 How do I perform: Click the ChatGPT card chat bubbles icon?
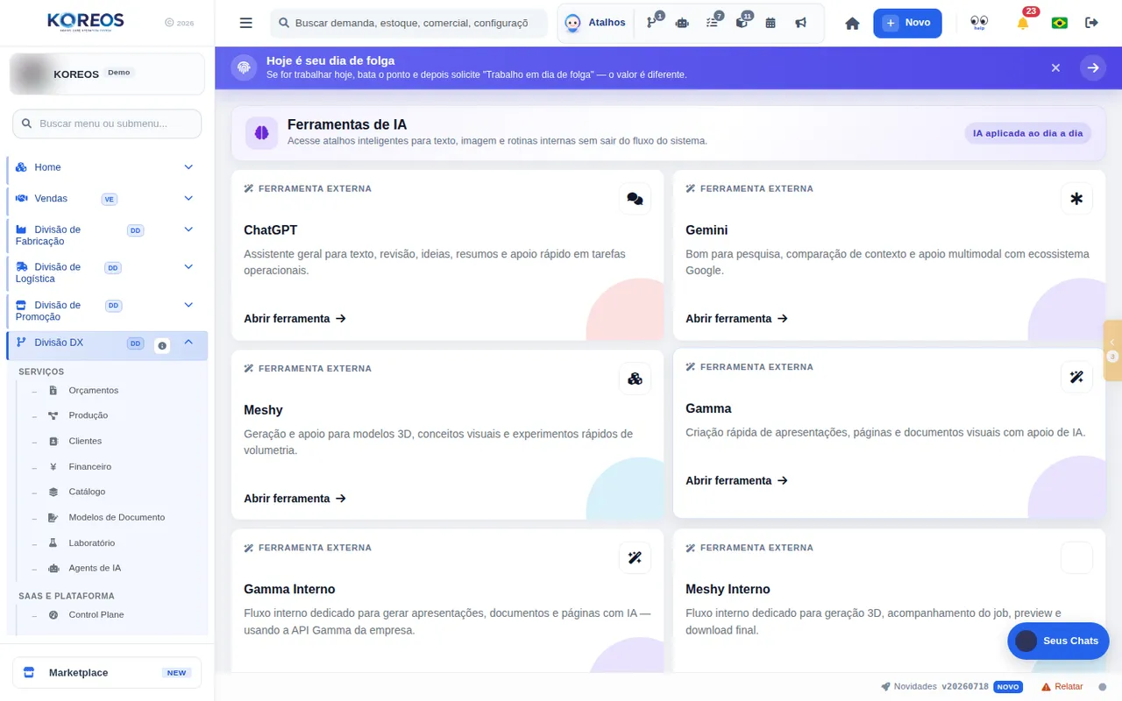pyautogui.click(x=636, y=199)
